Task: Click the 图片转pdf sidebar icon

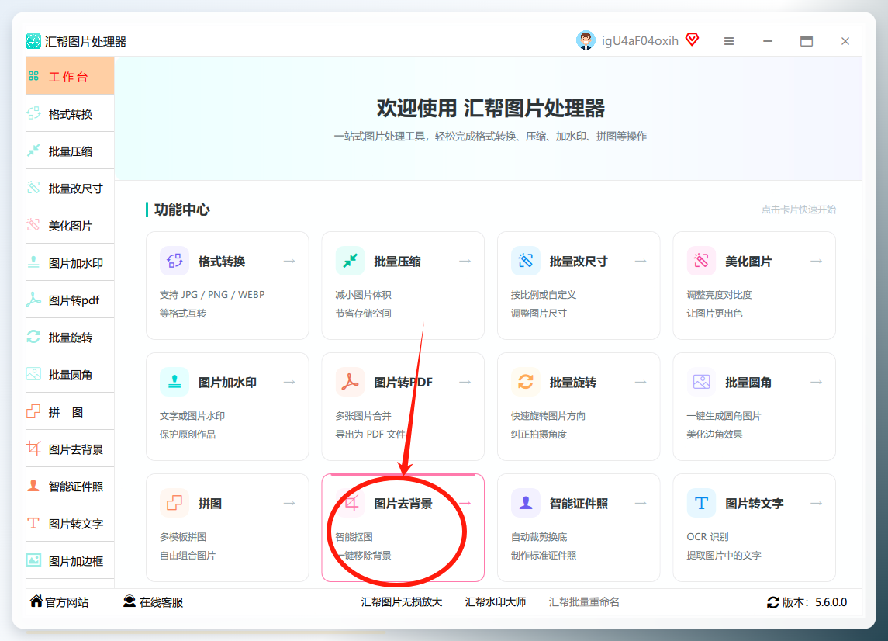Action: [33, 300]
